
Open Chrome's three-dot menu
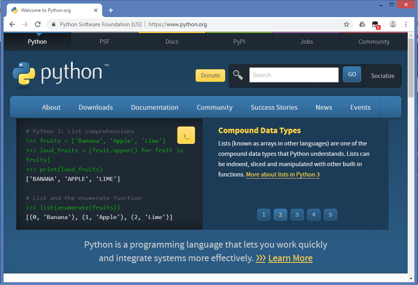pyautogui.click(x=406, y=24)
